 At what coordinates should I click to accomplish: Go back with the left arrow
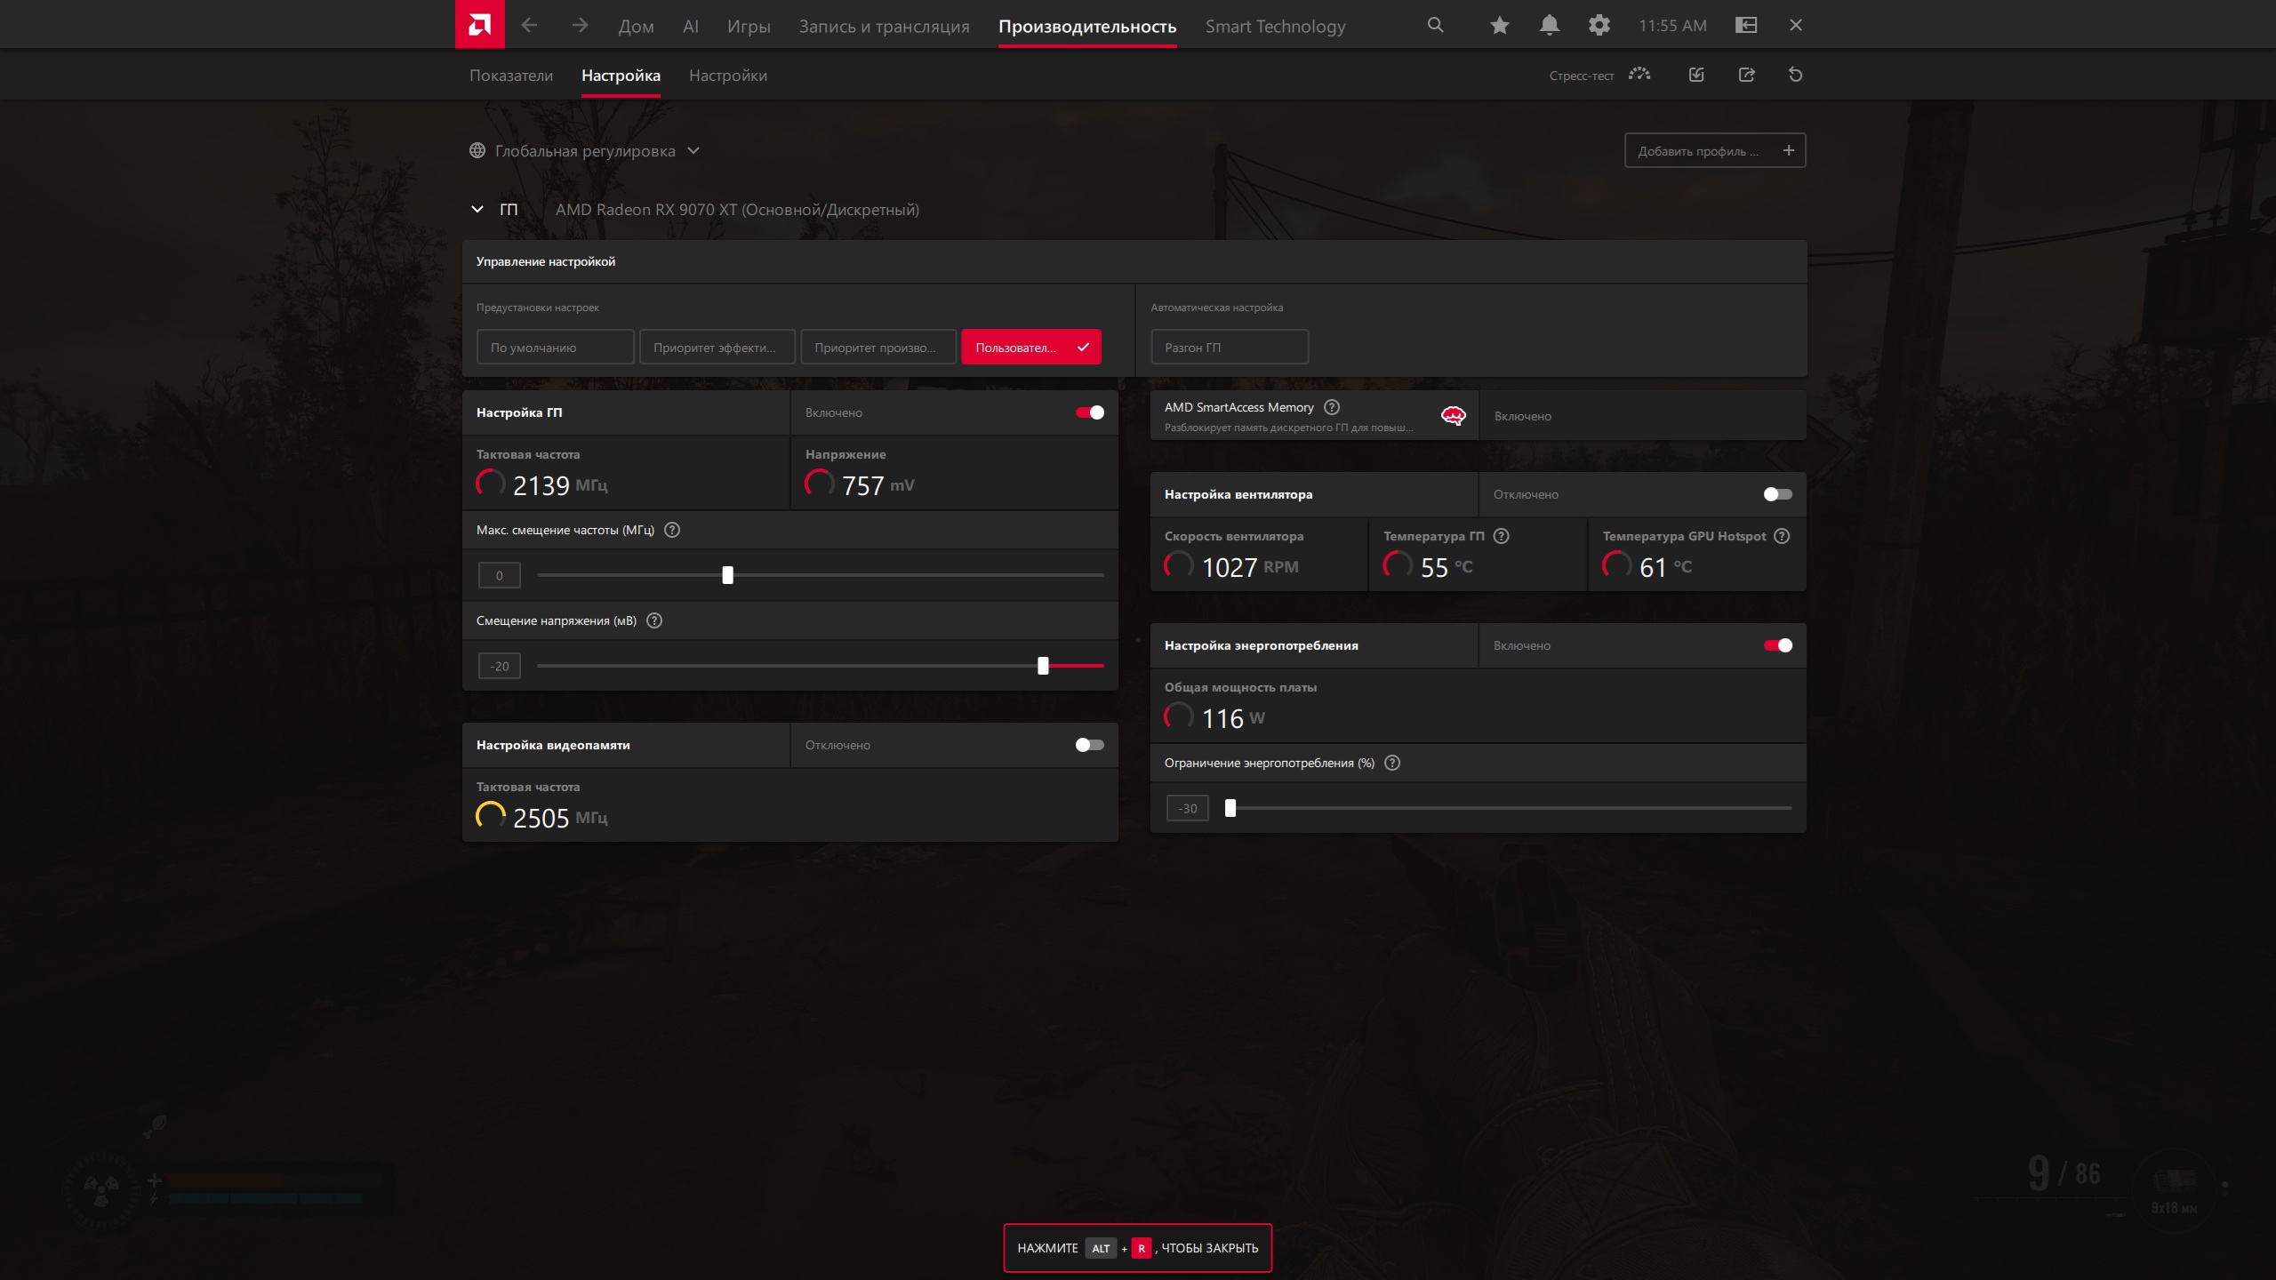(529, 25)
